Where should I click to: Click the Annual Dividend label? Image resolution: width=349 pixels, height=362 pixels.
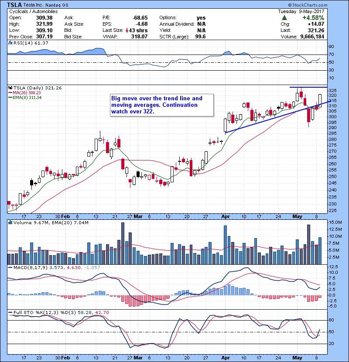[x=177, y=24]
